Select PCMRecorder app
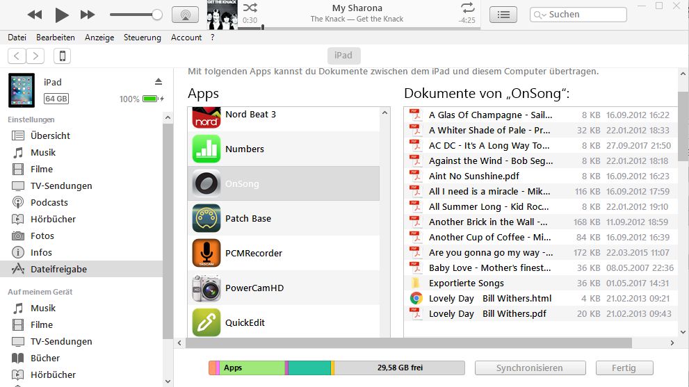 (284, 253)
